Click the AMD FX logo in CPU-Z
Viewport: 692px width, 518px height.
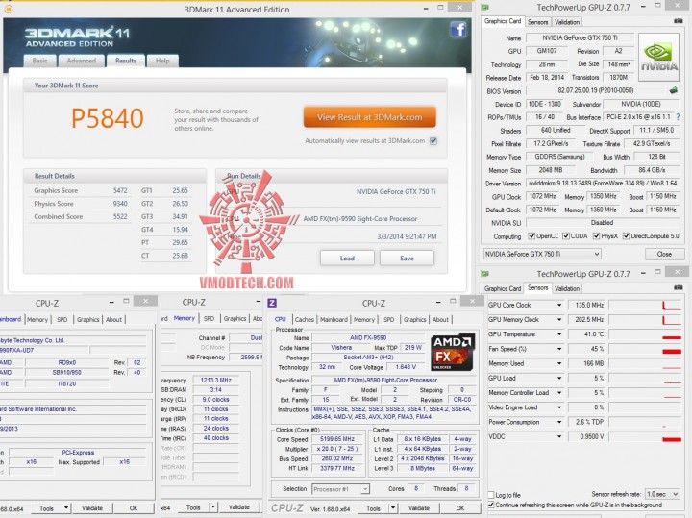[x=453, y=352]
